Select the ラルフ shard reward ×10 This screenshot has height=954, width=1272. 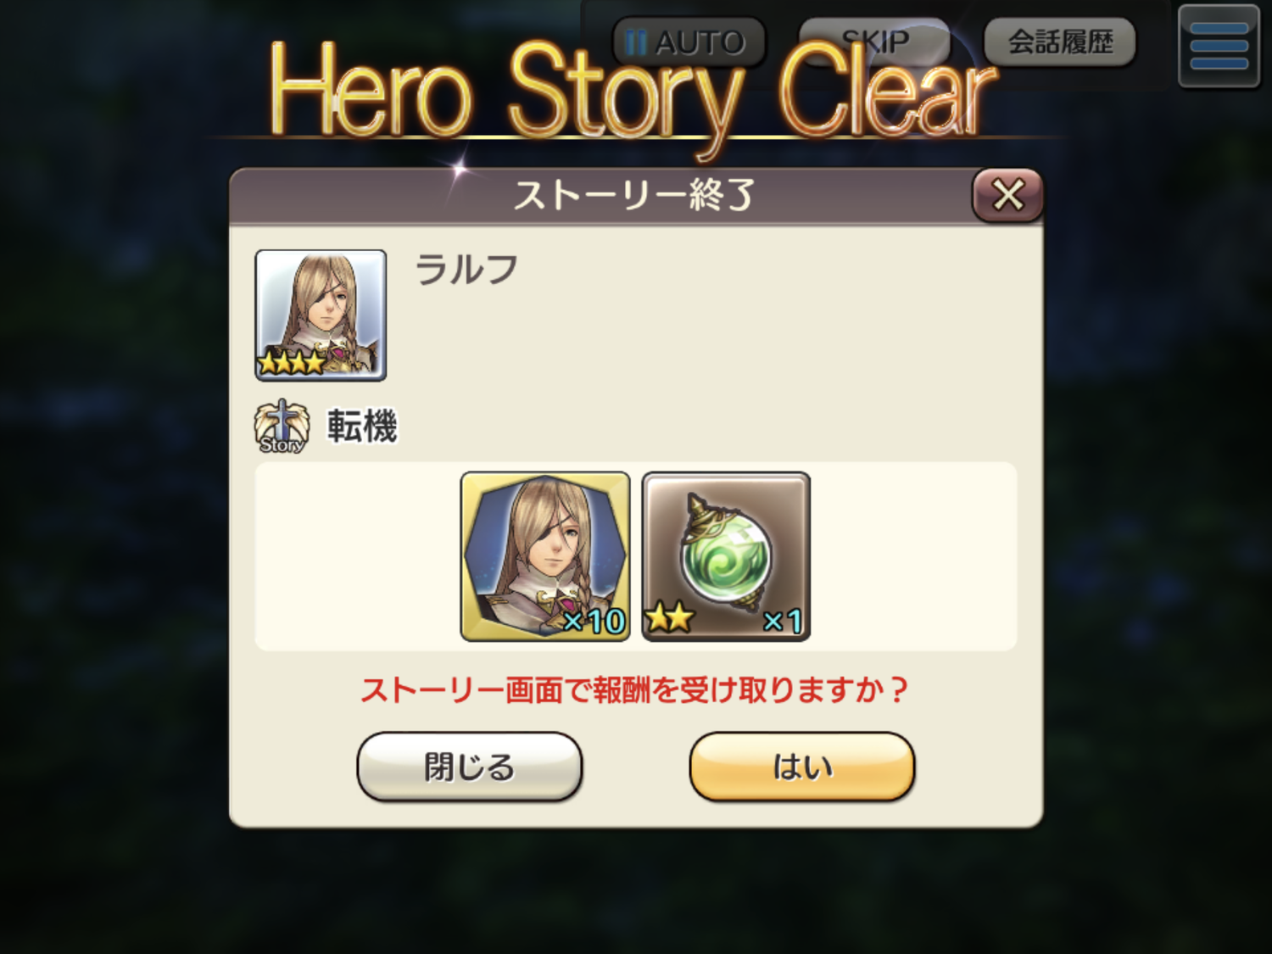click(x=545, y=556)
